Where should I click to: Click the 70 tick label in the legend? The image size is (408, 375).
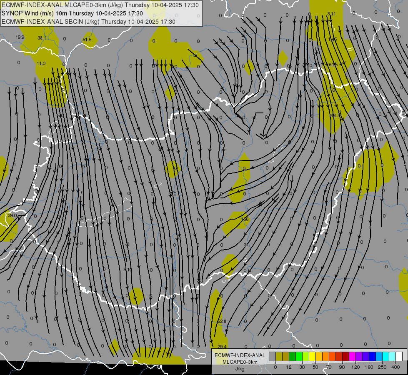pyautogui.click(x=329, y=367)
